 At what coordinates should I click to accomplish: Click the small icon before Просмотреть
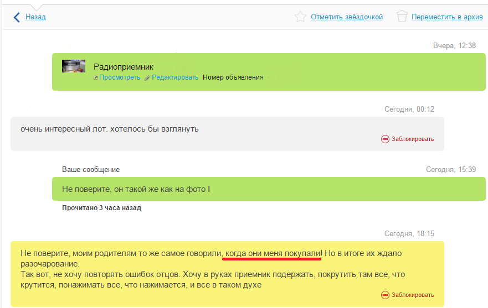pos(96,78)
